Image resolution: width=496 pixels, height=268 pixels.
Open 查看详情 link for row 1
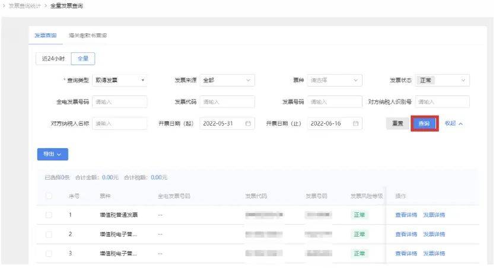[406, 215]
